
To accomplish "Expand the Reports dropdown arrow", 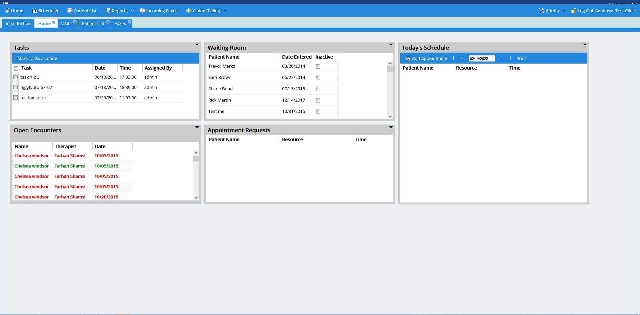I will click(132, 11).
